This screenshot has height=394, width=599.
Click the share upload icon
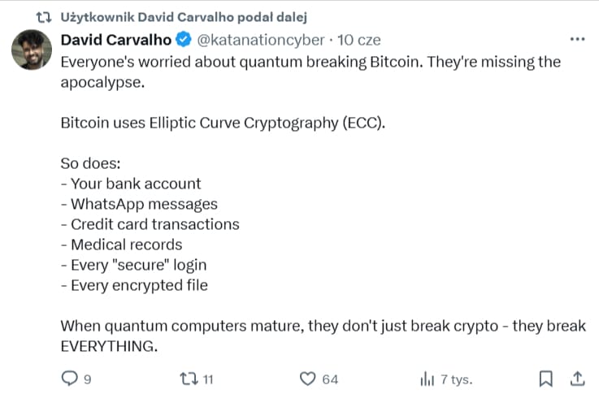pyautogui.click(x=577, y=379)
